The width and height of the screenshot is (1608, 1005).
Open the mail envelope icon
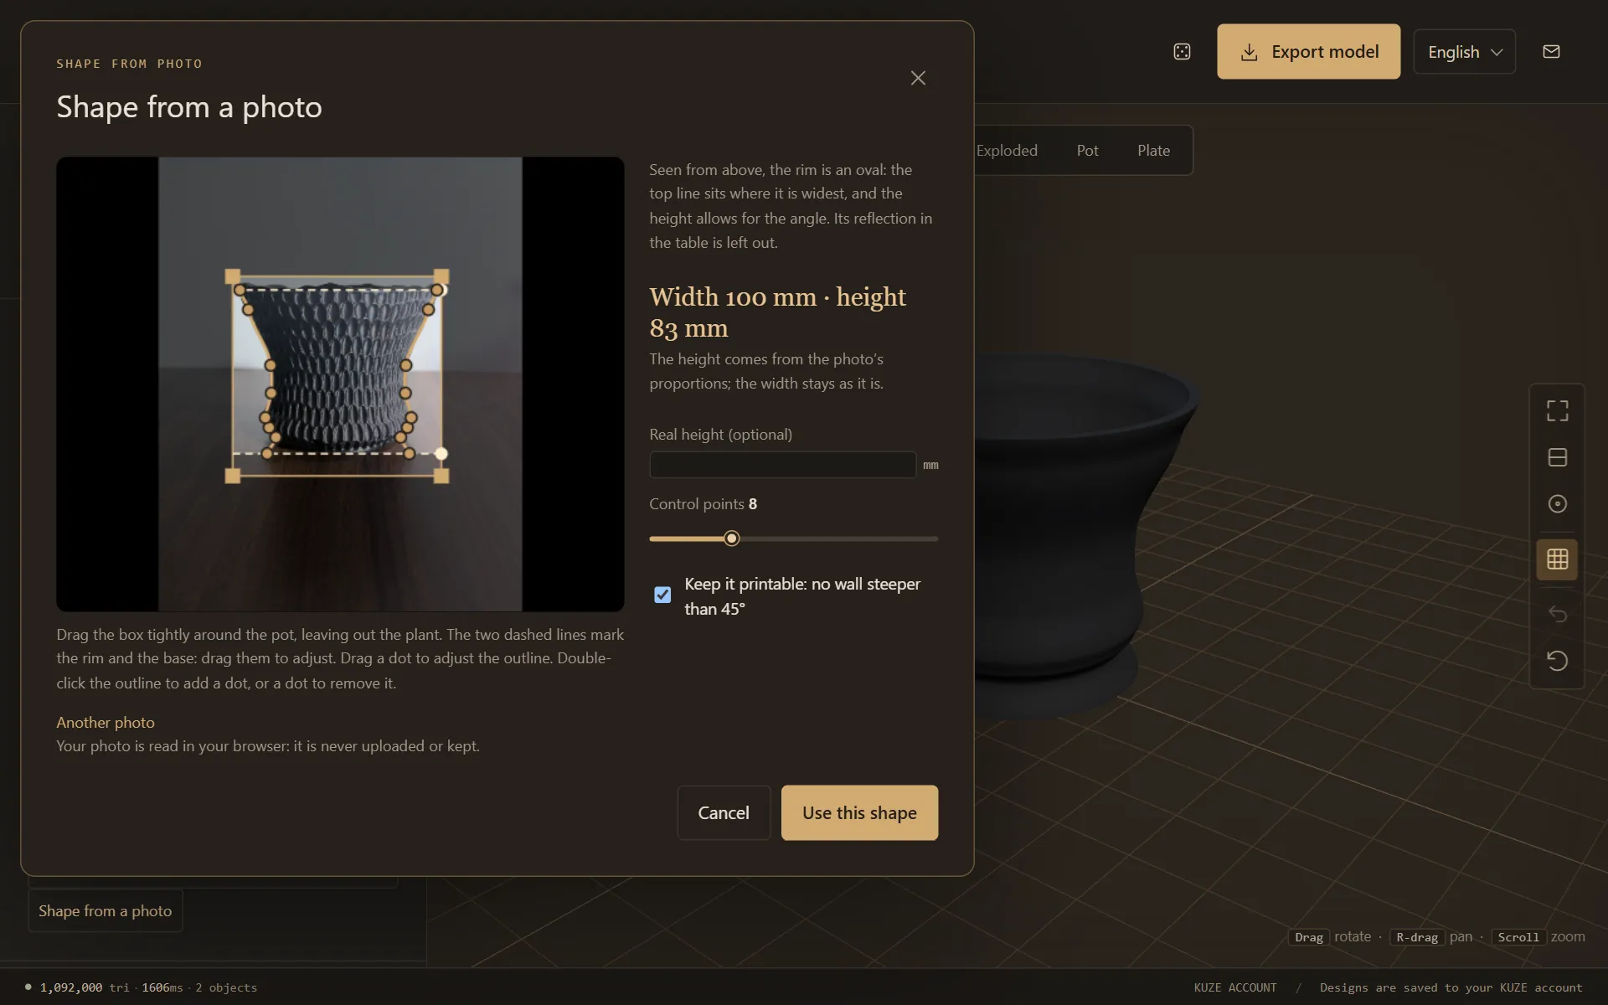[1551, 52]
